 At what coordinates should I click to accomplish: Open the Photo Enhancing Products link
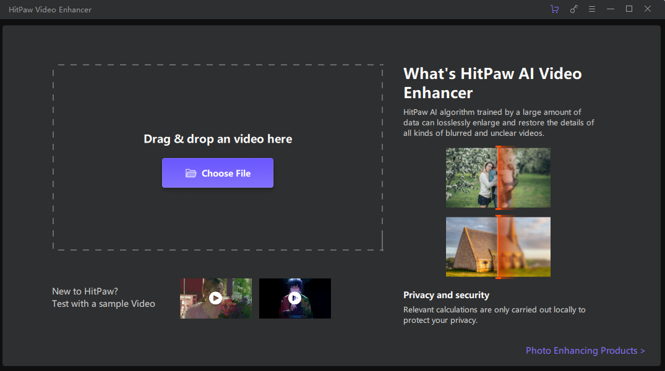585,351
